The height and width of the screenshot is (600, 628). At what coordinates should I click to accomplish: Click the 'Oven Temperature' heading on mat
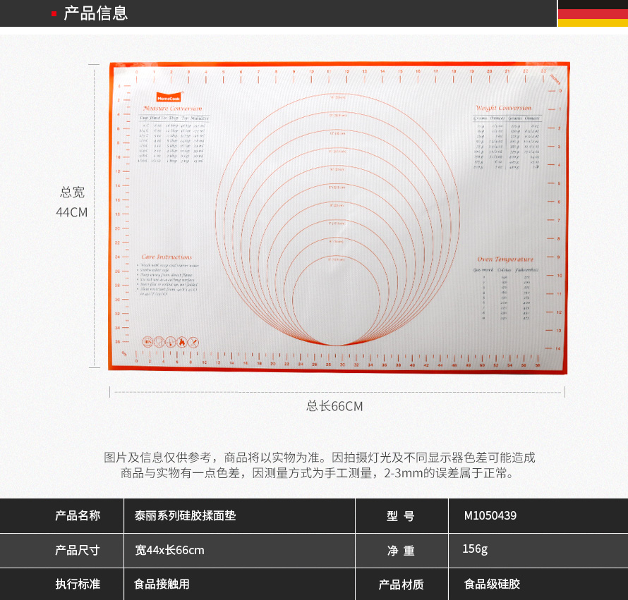(x=505, y=259)
